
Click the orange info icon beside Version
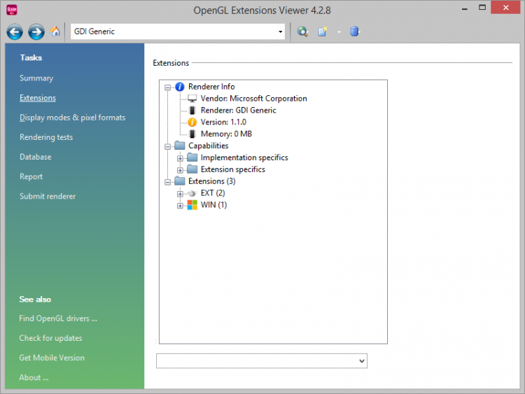(192, 122)
